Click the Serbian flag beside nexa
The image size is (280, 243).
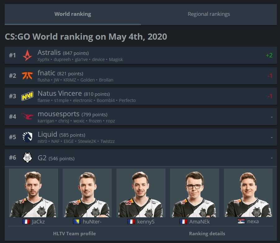pos(241,221)
